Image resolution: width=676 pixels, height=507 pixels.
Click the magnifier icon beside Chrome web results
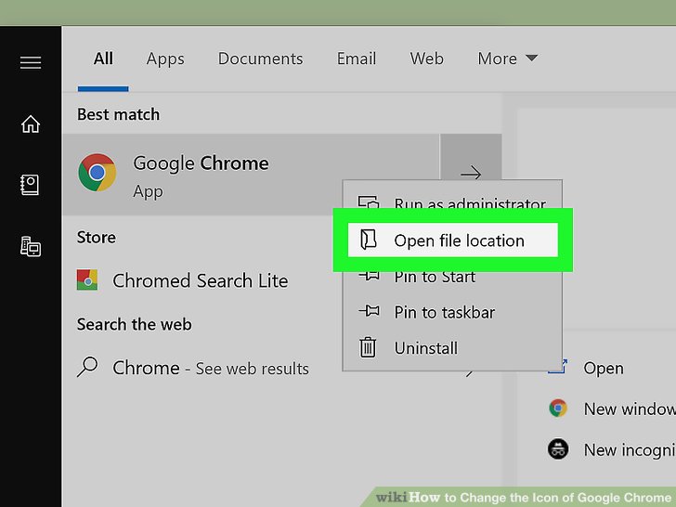click(87, 367)
